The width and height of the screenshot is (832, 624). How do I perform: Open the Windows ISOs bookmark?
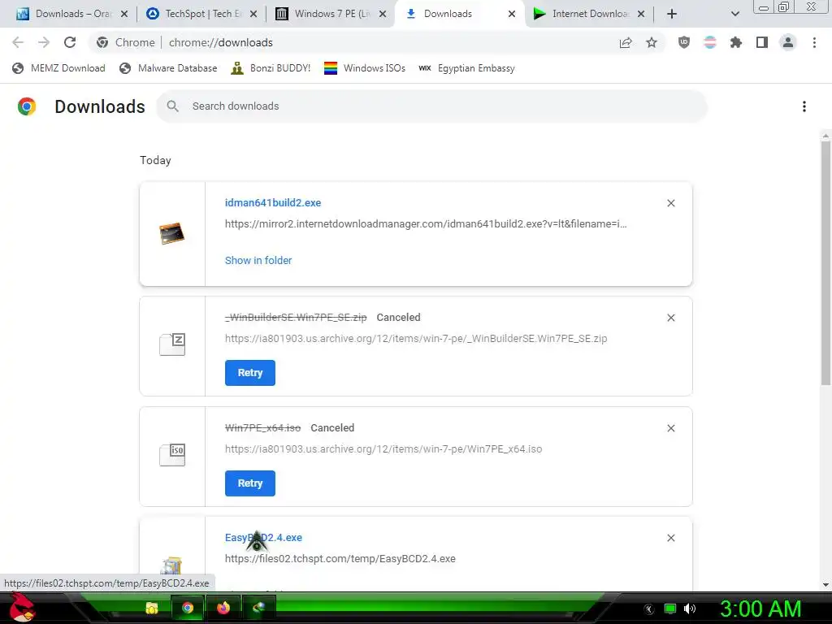tap(365, 68)
